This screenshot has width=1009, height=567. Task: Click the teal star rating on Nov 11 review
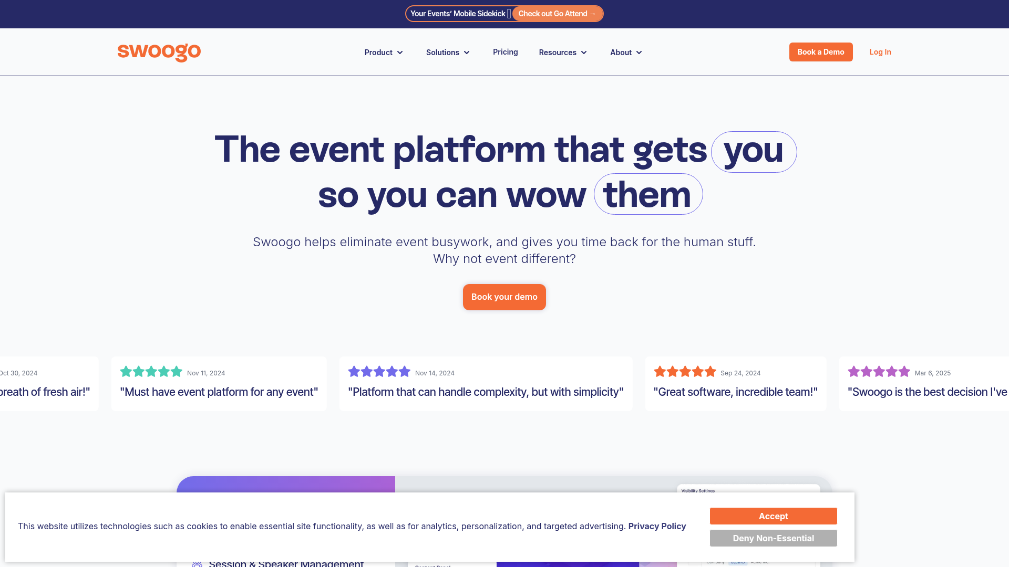coord(151,372)
